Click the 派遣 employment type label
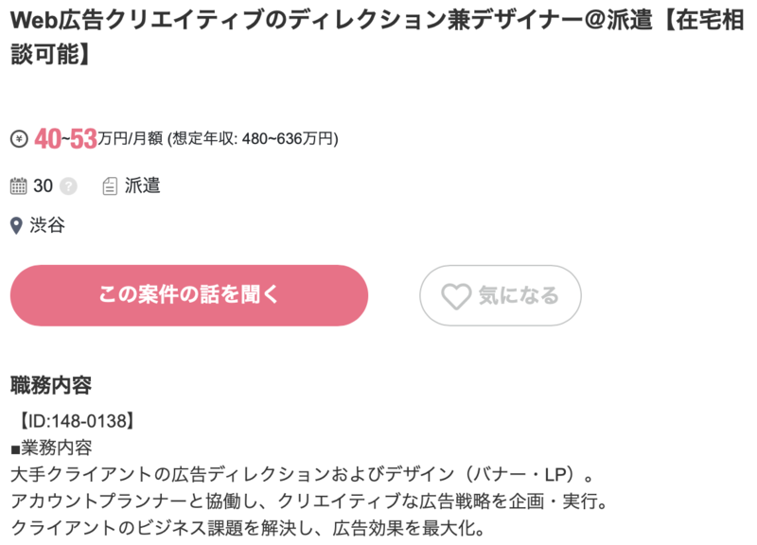 click(143, 185)
